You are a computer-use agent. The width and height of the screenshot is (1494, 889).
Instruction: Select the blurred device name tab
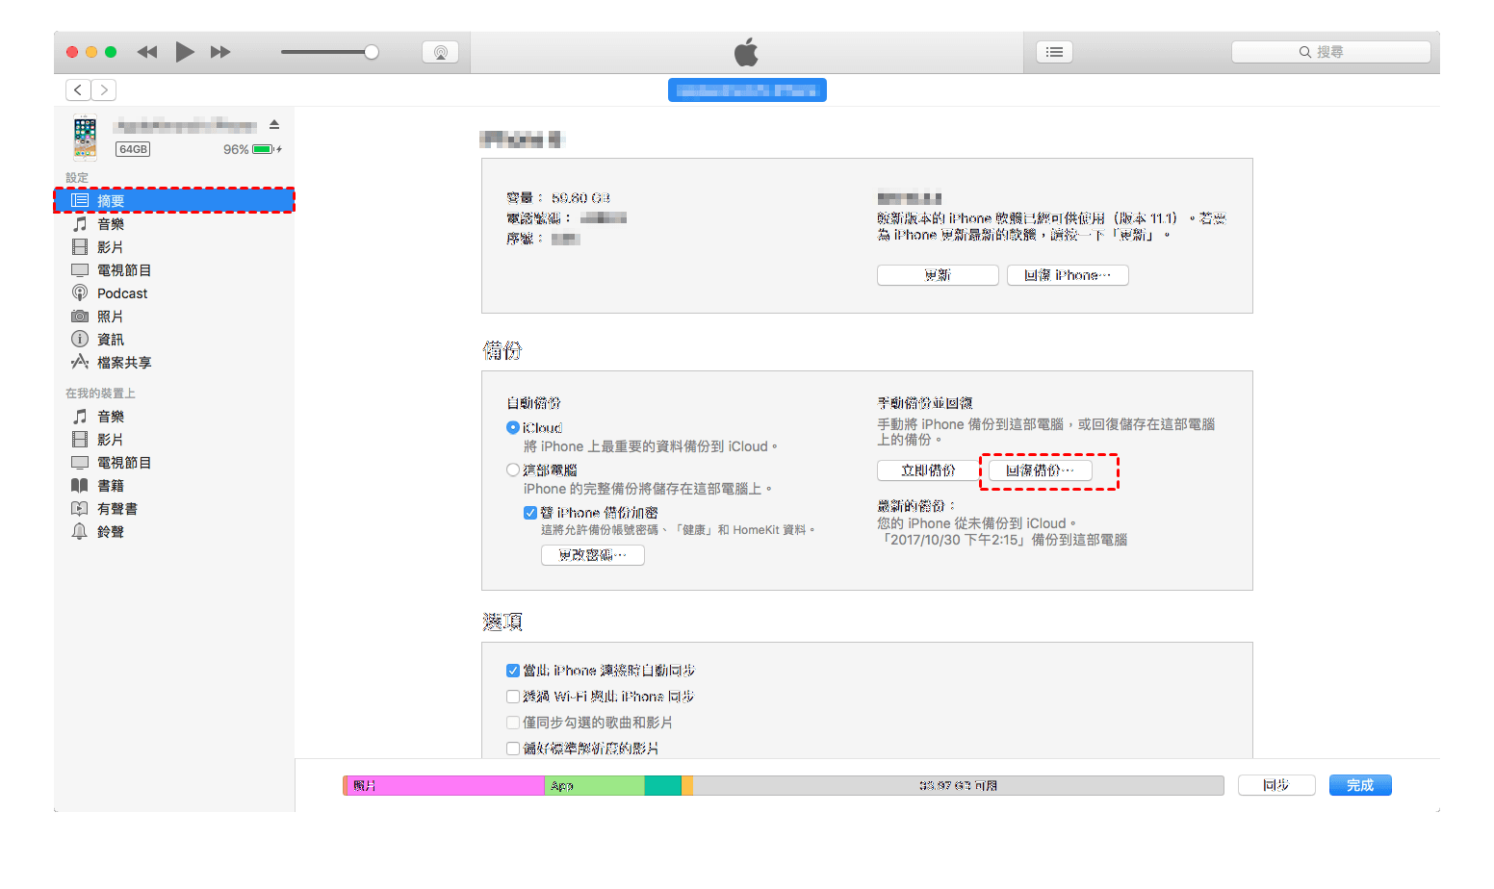coord(747,90)
